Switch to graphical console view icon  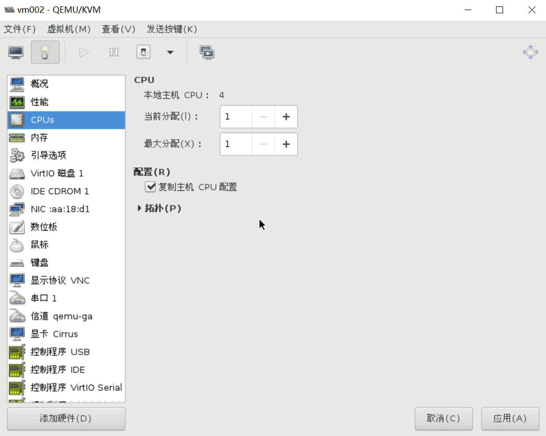(x=16, y=53)
